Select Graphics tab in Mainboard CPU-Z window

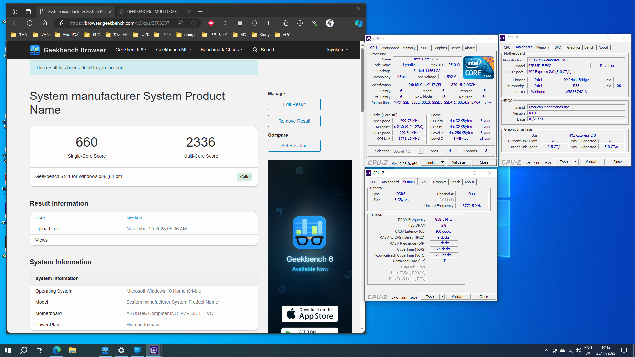573,47
